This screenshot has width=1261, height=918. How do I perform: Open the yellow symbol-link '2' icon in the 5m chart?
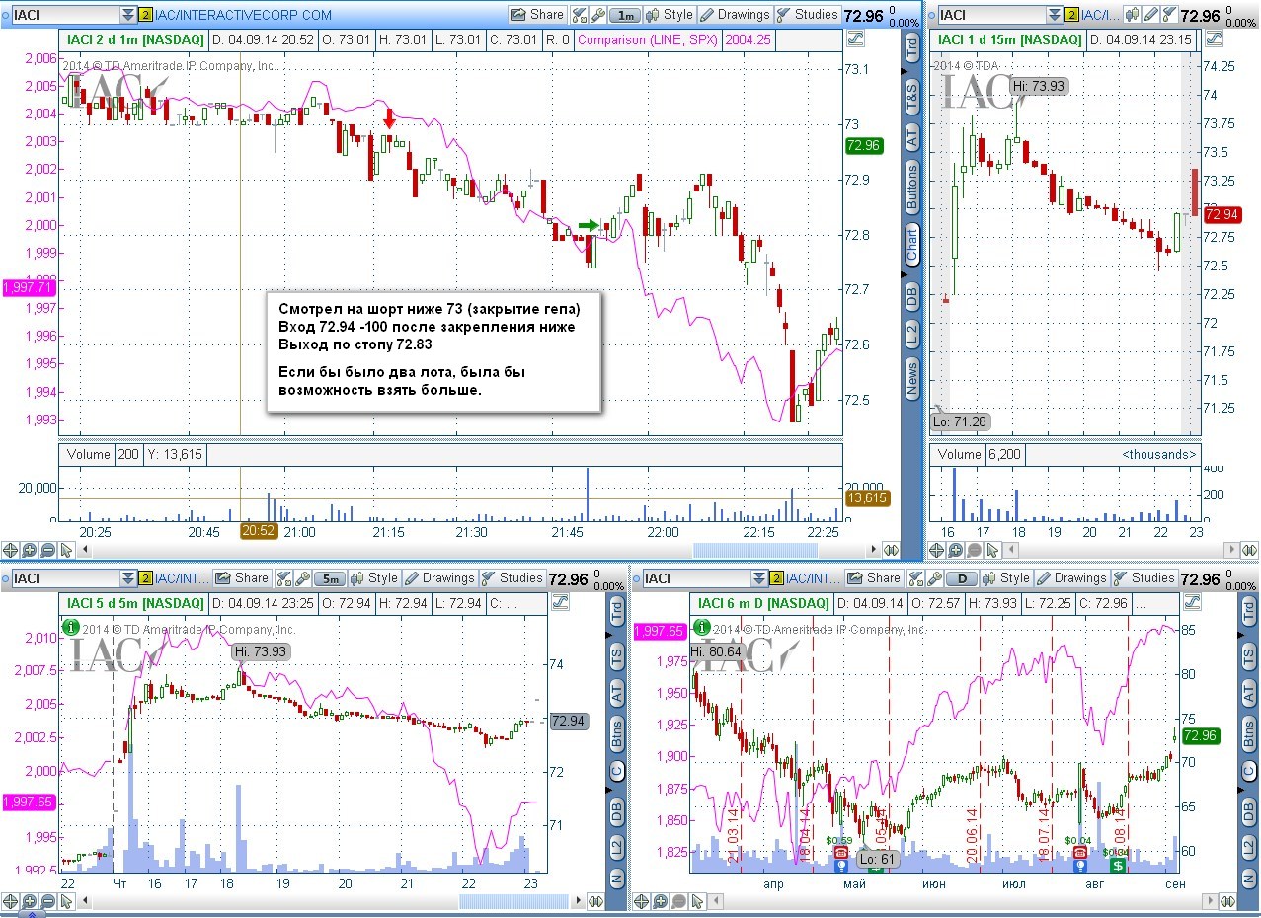tap(145, 578)
